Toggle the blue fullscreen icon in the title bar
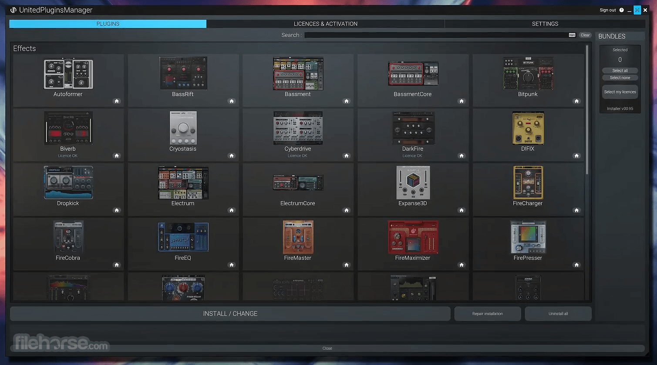The image size is (657, 365). point(637,10)
